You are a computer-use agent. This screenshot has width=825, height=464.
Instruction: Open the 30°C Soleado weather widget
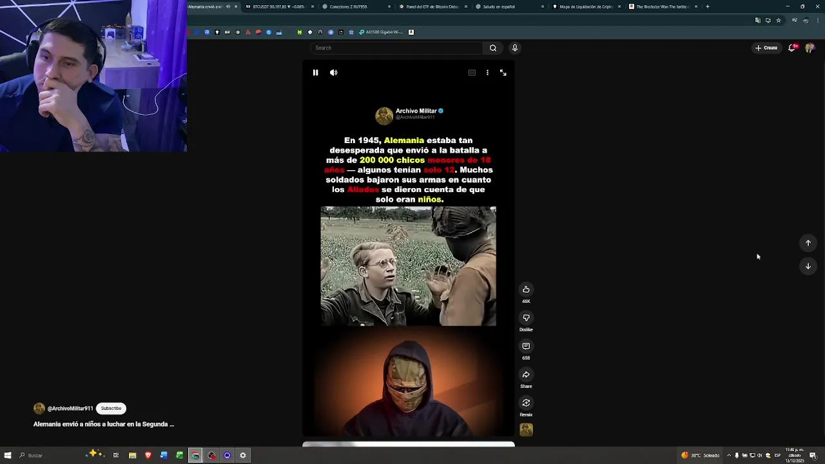[x=700, y=455]
